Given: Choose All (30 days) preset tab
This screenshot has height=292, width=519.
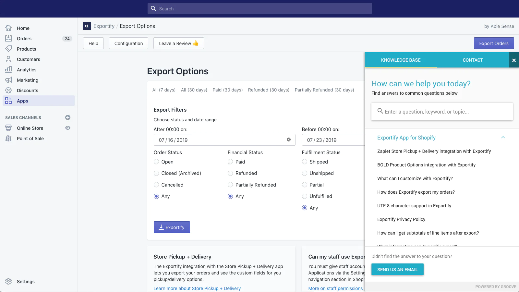Looking at the screenshot, I should click(194, 90).
